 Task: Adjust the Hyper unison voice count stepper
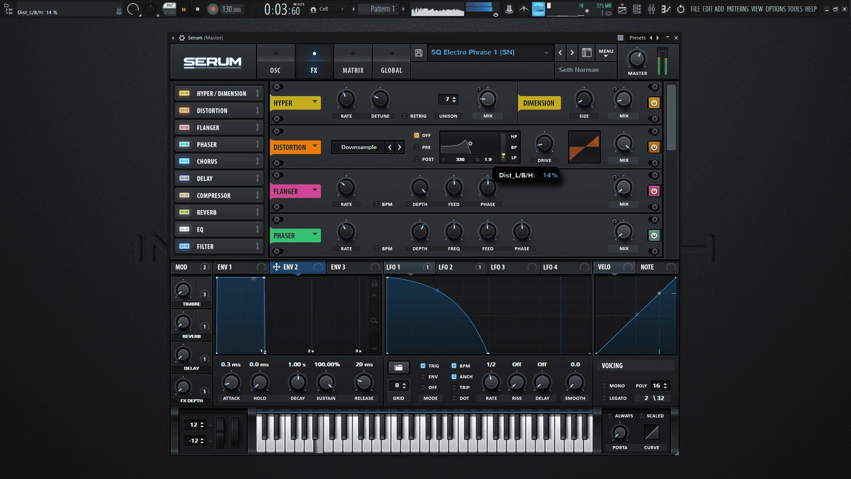point(454,99)
